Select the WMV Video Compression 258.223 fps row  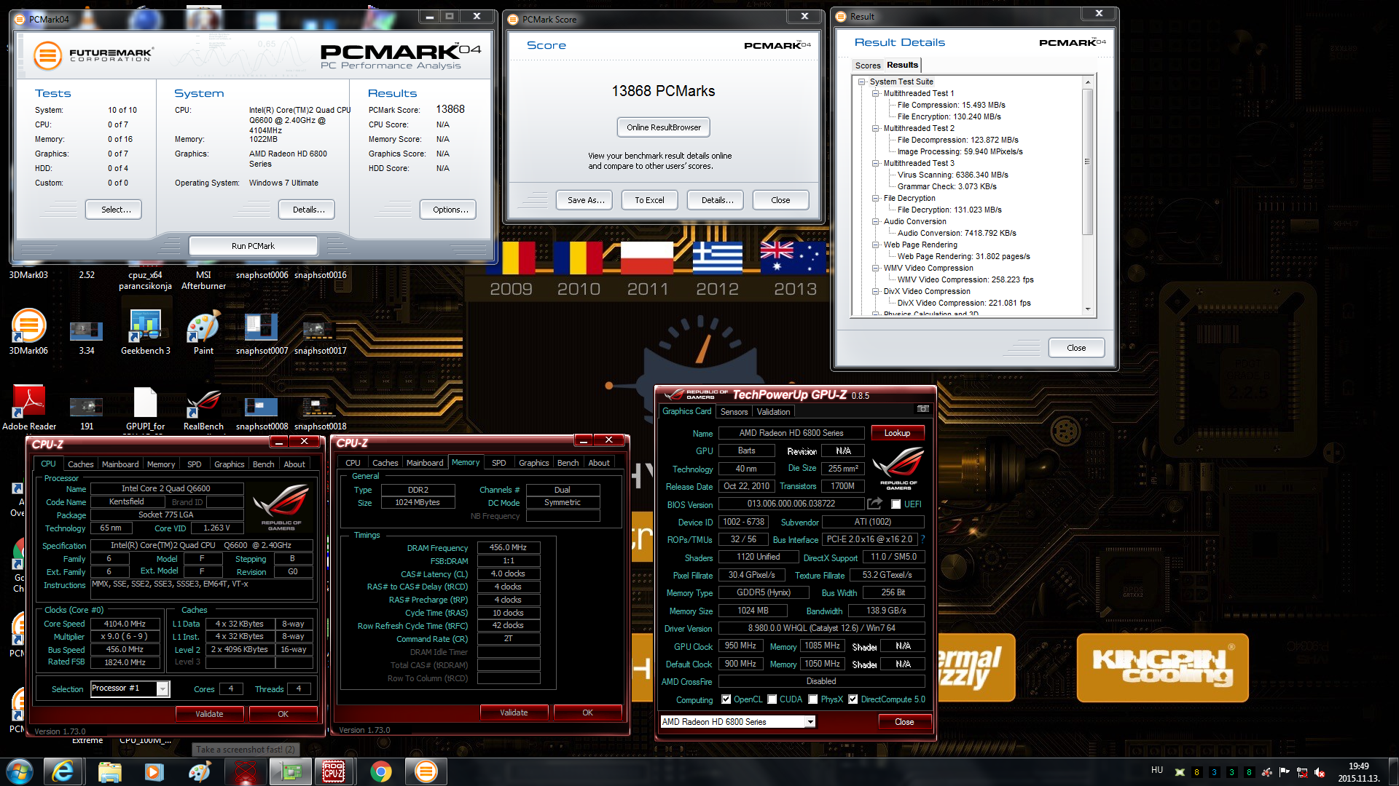pyautogui.click(x=965, y=279)
